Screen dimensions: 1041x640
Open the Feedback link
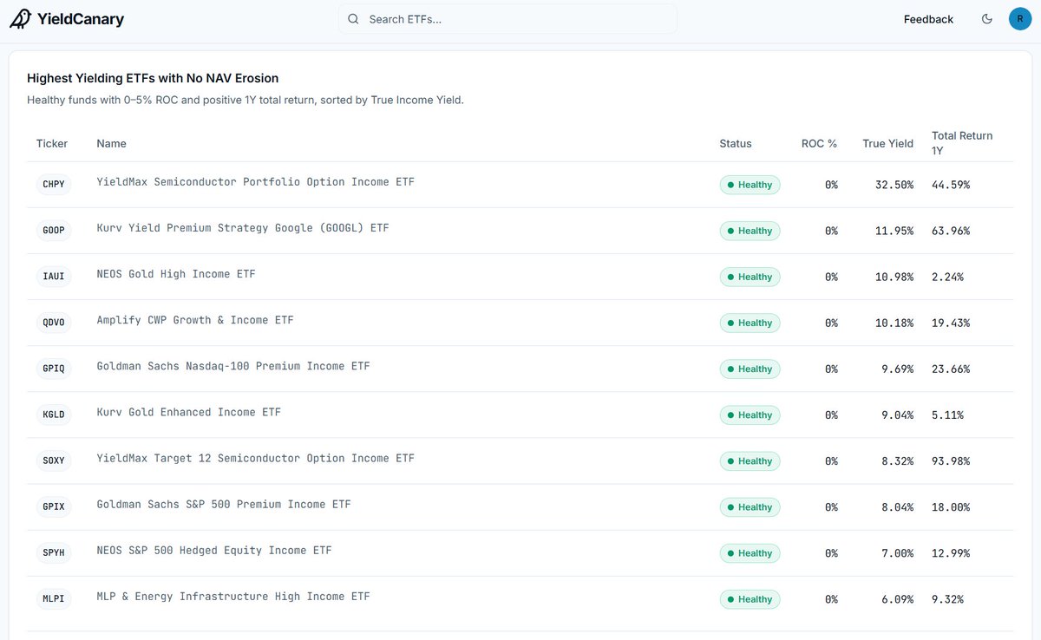click(x=928, y=19)
